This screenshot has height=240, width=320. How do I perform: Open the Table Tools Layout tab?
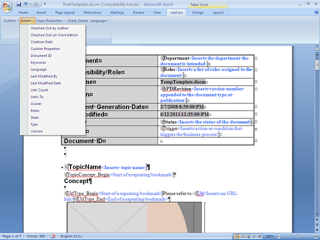(x=218, y=12)
